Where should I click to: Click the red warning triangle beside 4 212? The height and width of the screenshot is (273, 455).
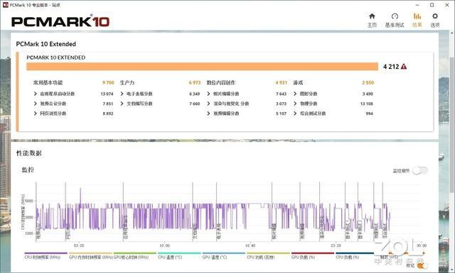coord(404,67)
